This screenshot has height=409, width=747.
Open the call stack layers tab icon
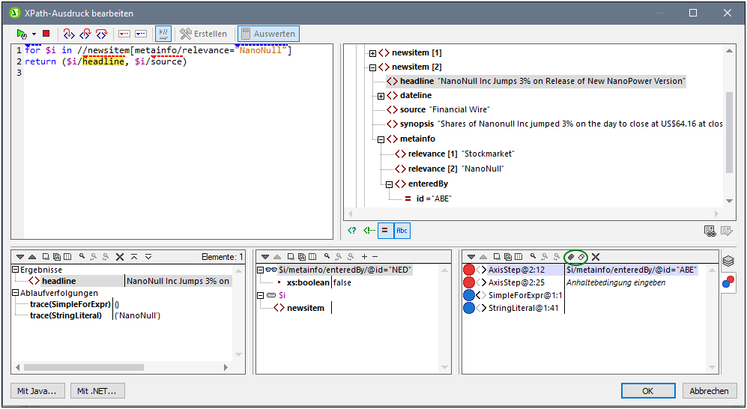(728, 261)
